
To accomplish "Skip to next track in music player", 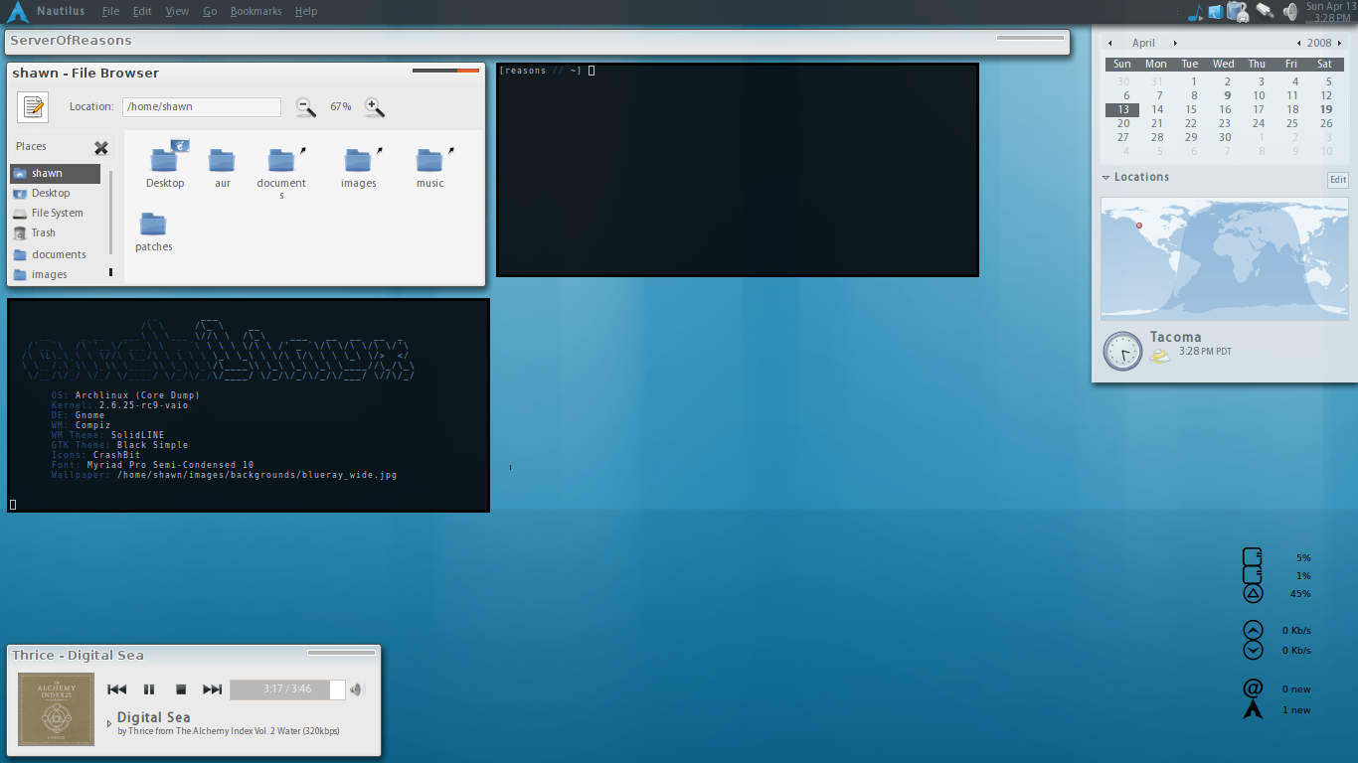I will (212, 689).
